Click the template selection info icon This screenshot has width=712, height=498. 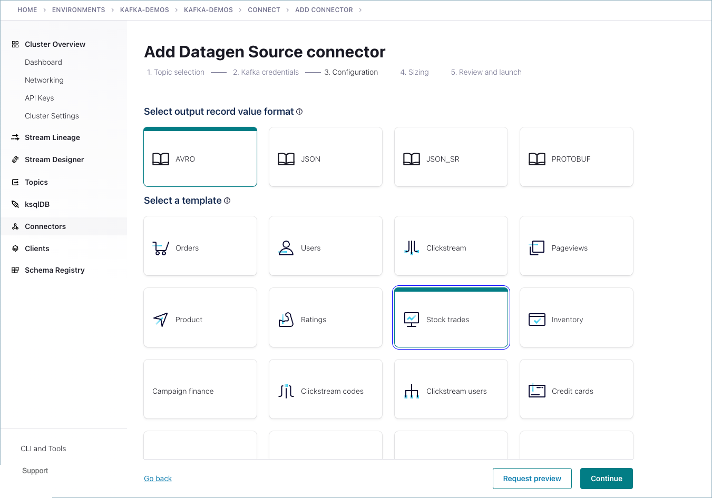tap(227, 200)
